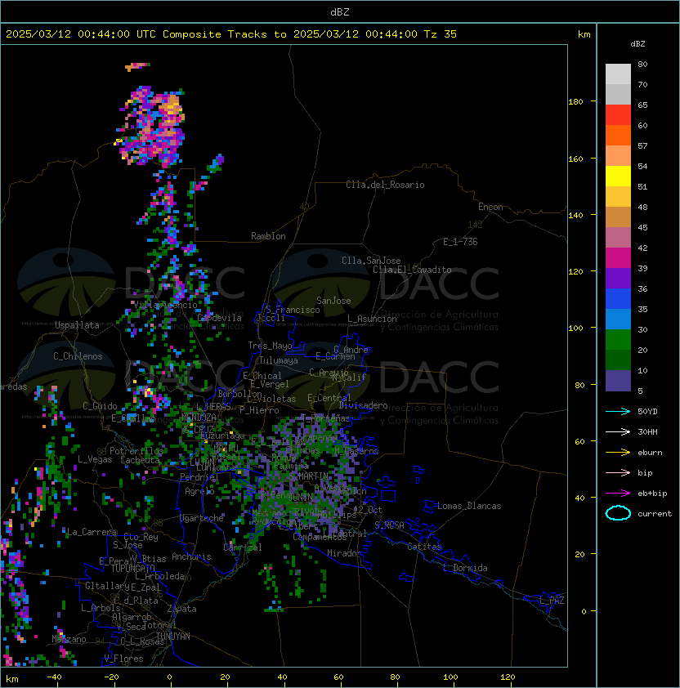Click the magenta eb+bip arrow in legend
The image size is (680, 688).
(x=618, y=494)
